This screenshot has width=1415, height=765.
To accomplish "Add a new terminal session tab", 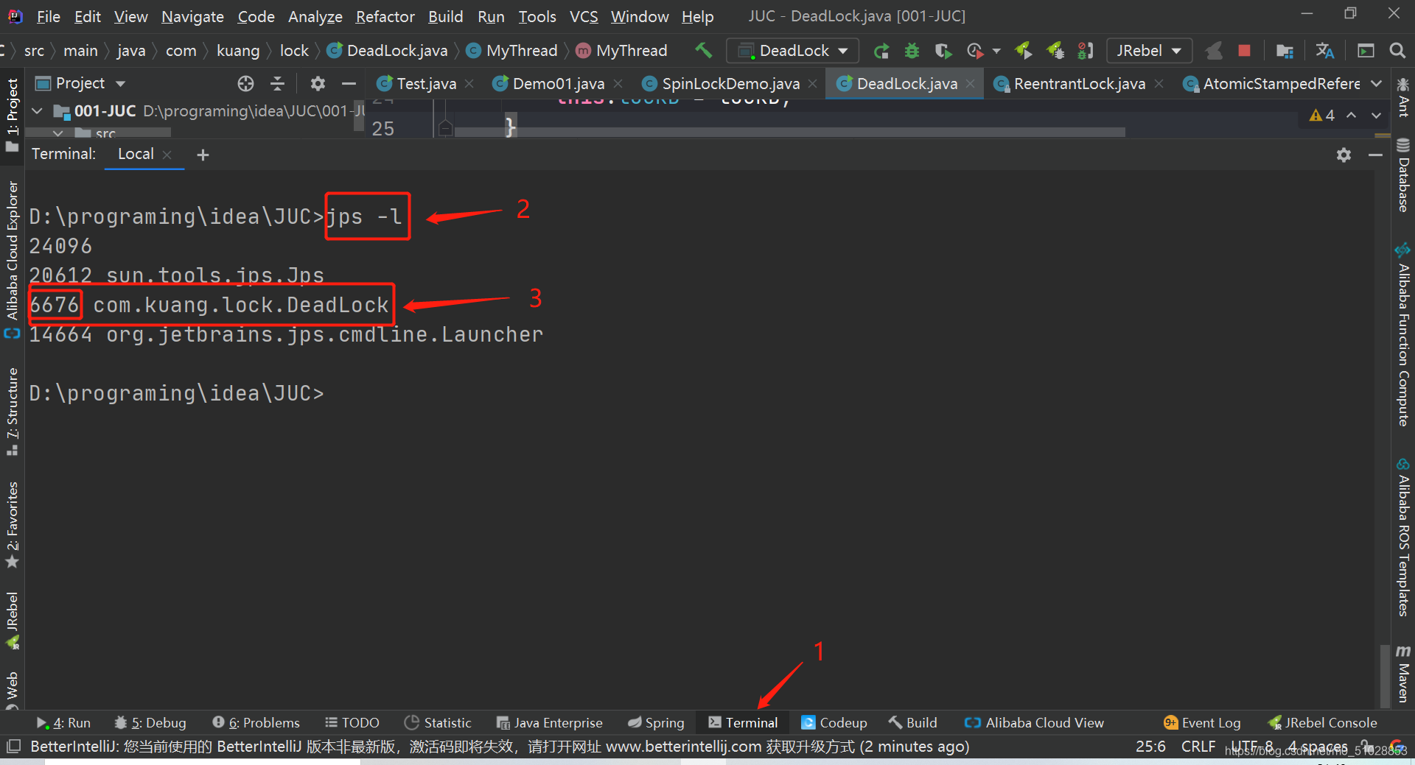I will tap(203, 155).
